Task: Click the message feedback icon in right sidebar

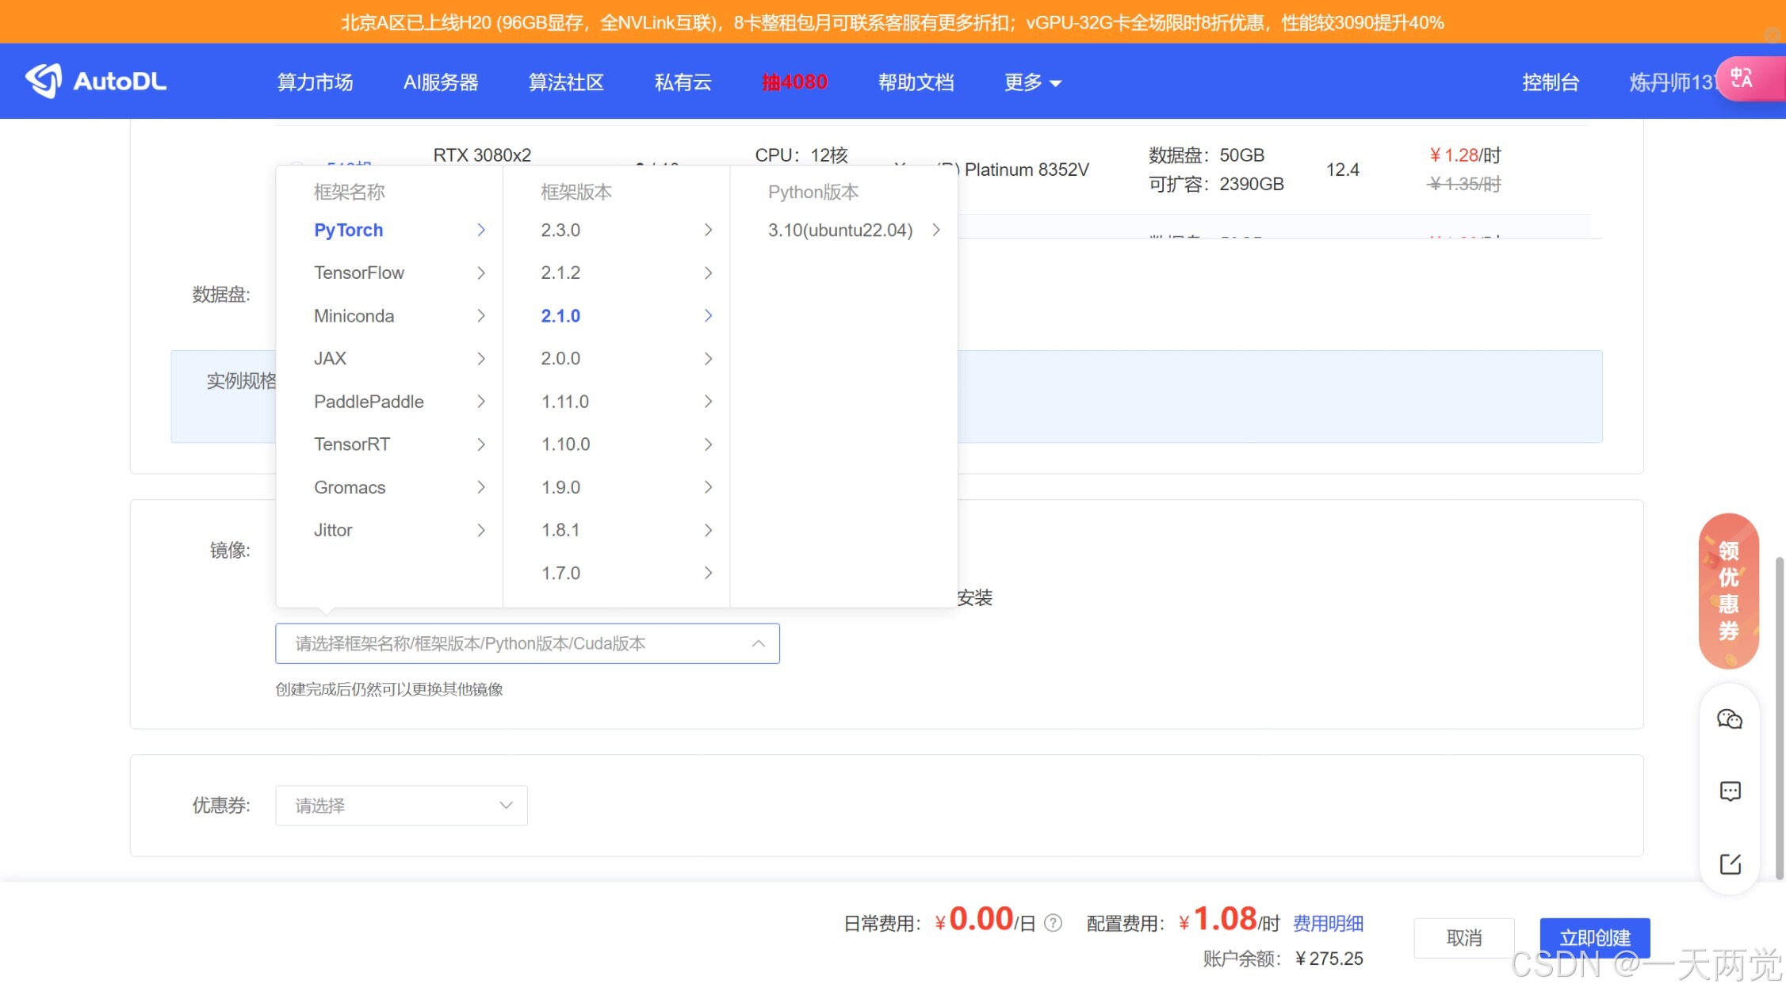Action: pyautogui.click(x=1729, y=791)
